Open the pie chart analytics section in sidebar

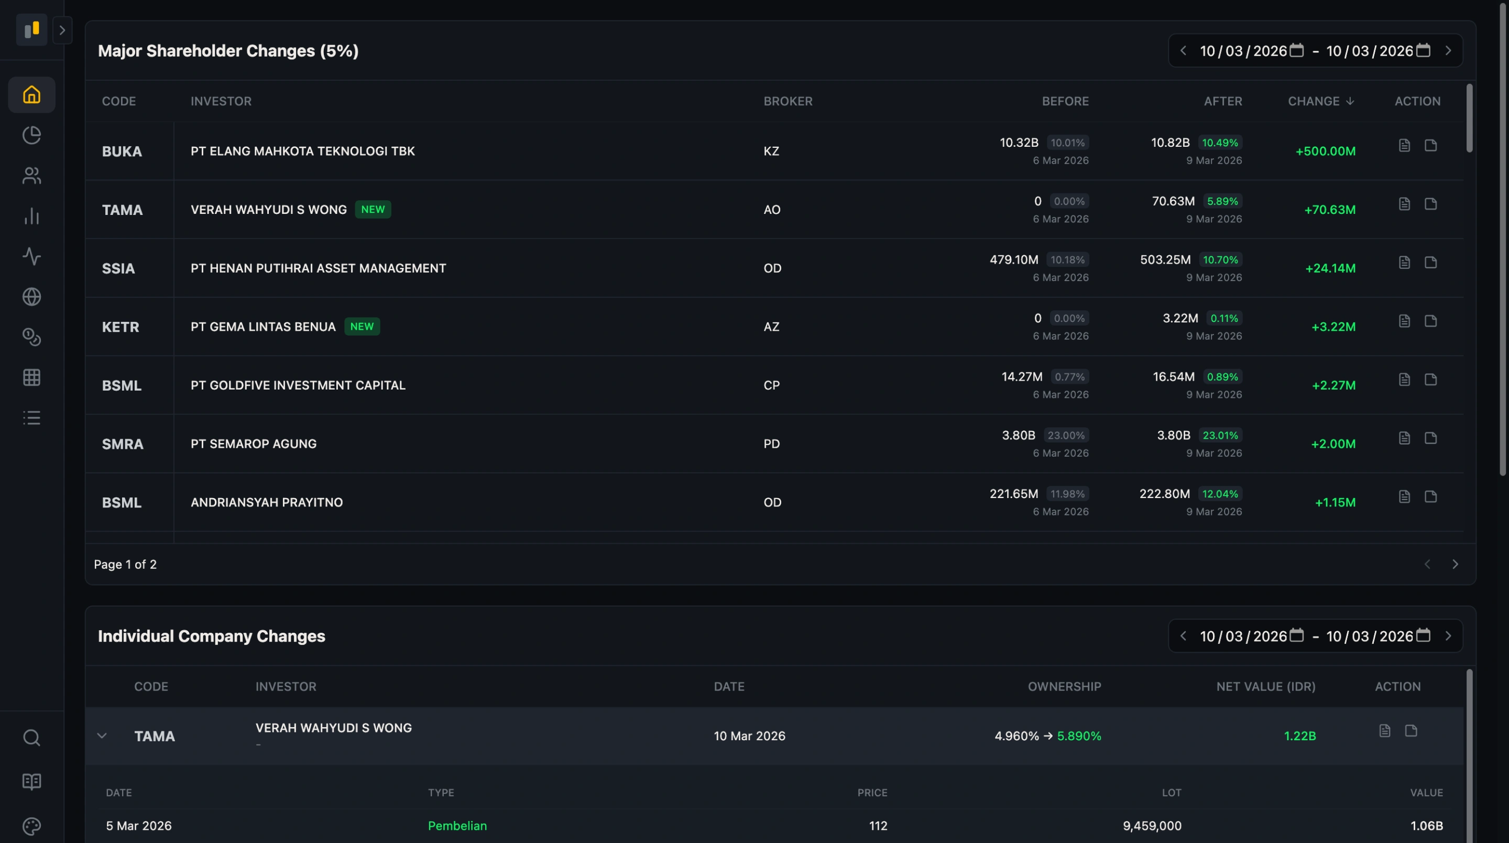click(x=31, y=135)
